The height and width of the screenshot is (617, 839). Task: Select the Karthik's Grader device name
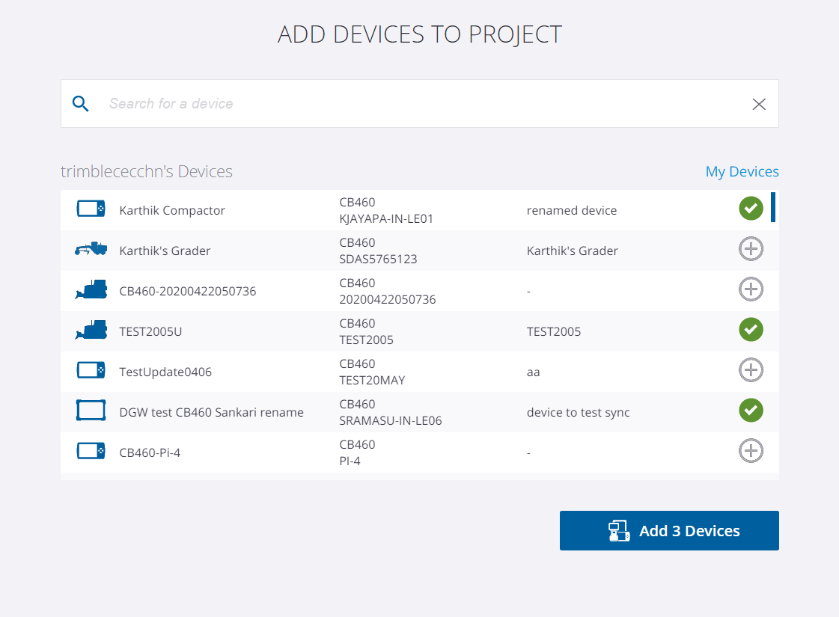coord(165,251)
